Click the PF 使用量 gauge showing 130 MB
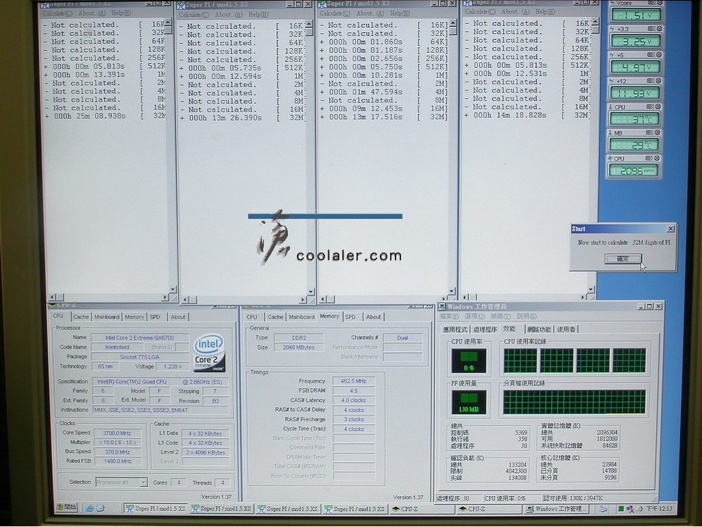This screenshot has width=702, height=527. (x=469, y=402)
